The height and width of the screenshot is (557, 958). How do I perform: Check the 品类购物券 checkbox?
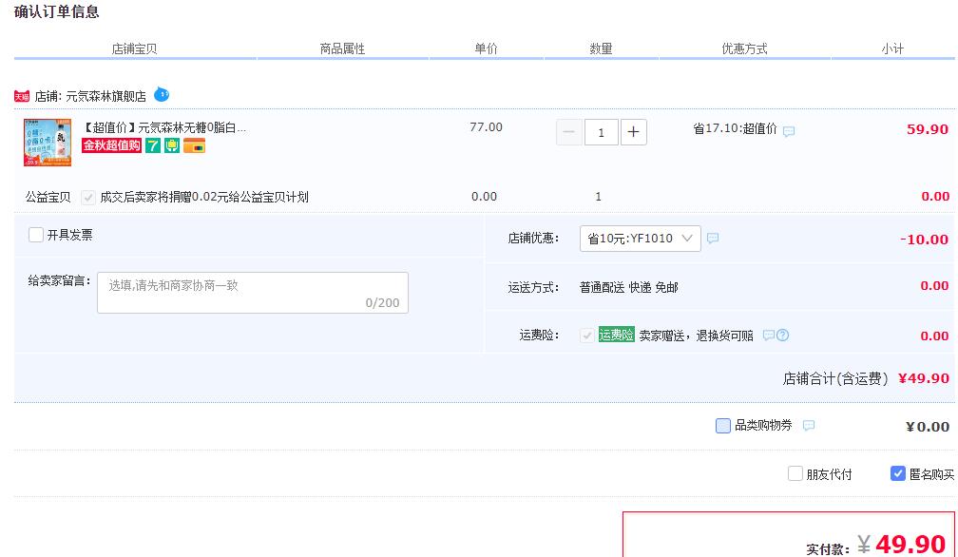(722, 426)
